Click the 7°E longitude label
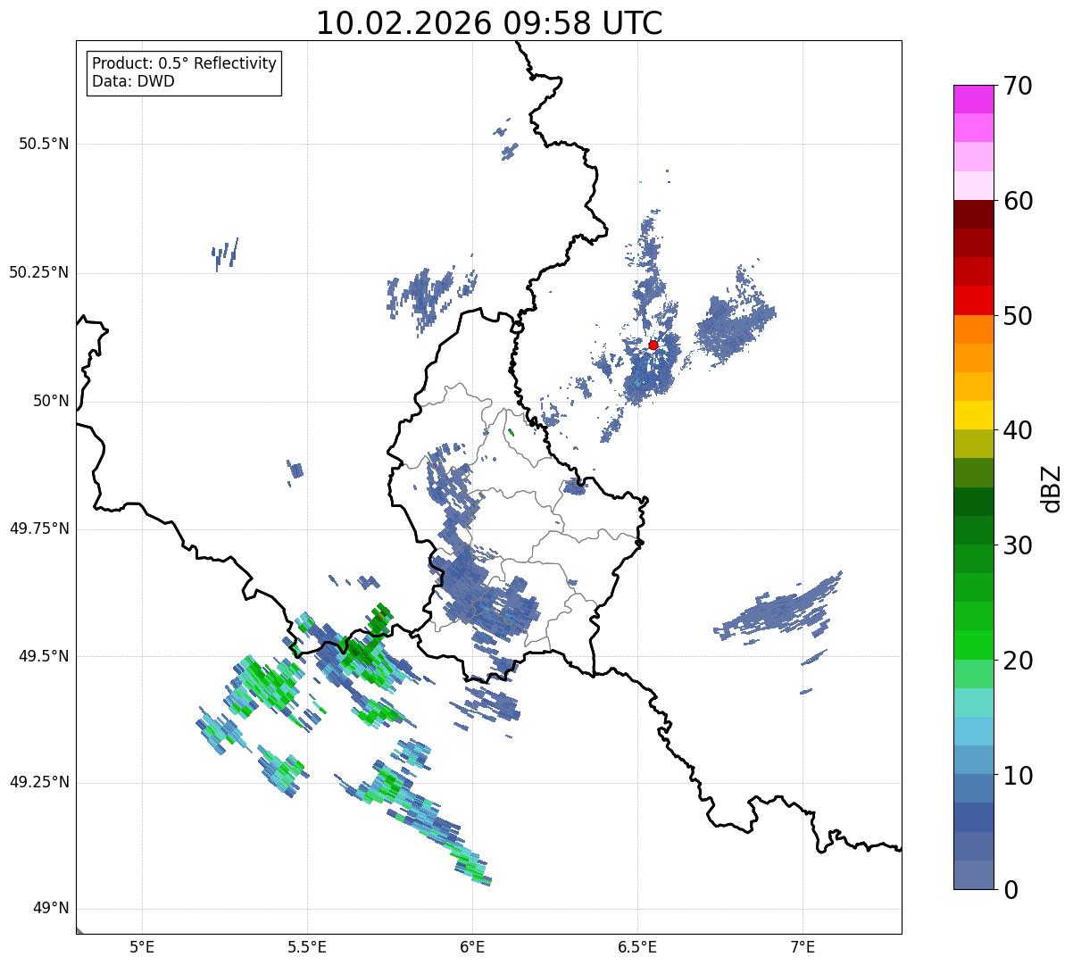Image resolution: width=1073 pixels, height=965 pixels. [x=803, y=946]
